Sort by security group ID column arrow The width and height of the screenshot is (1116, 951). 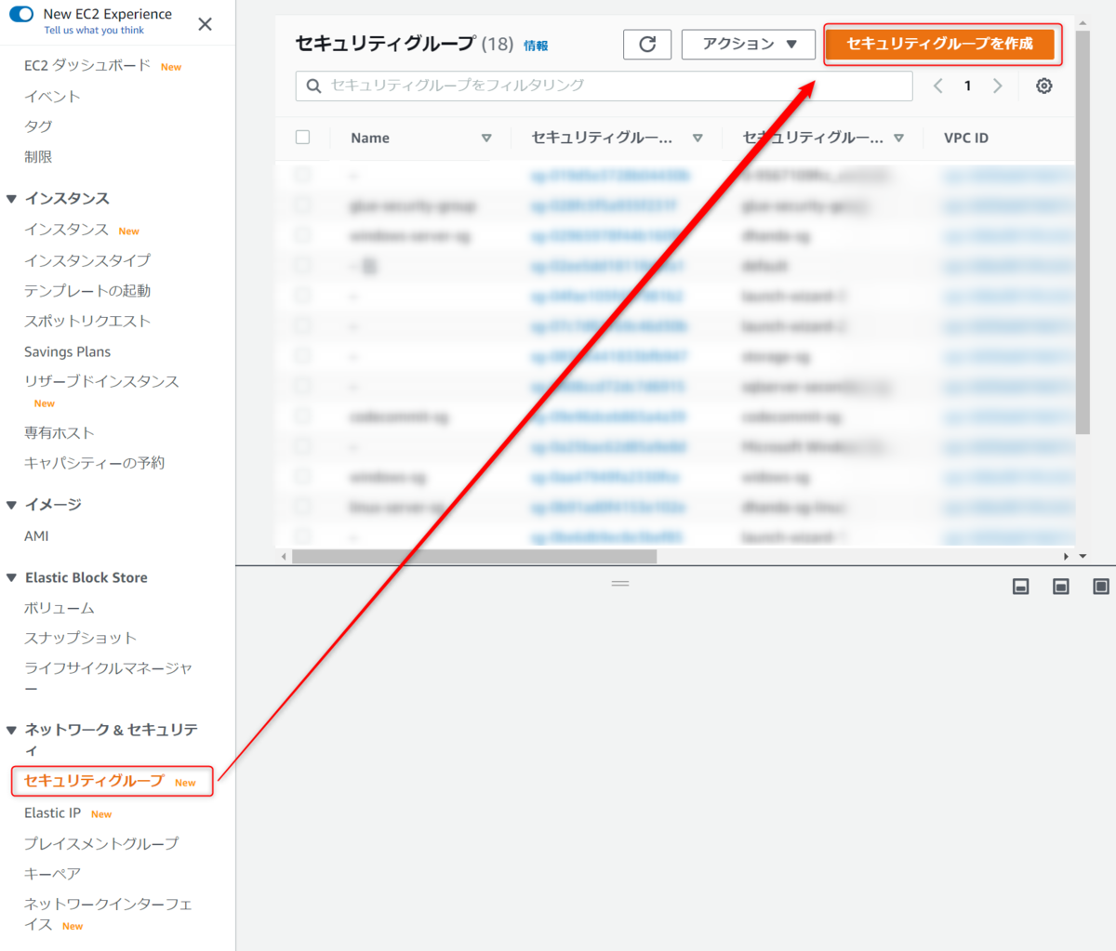point(697,138)
